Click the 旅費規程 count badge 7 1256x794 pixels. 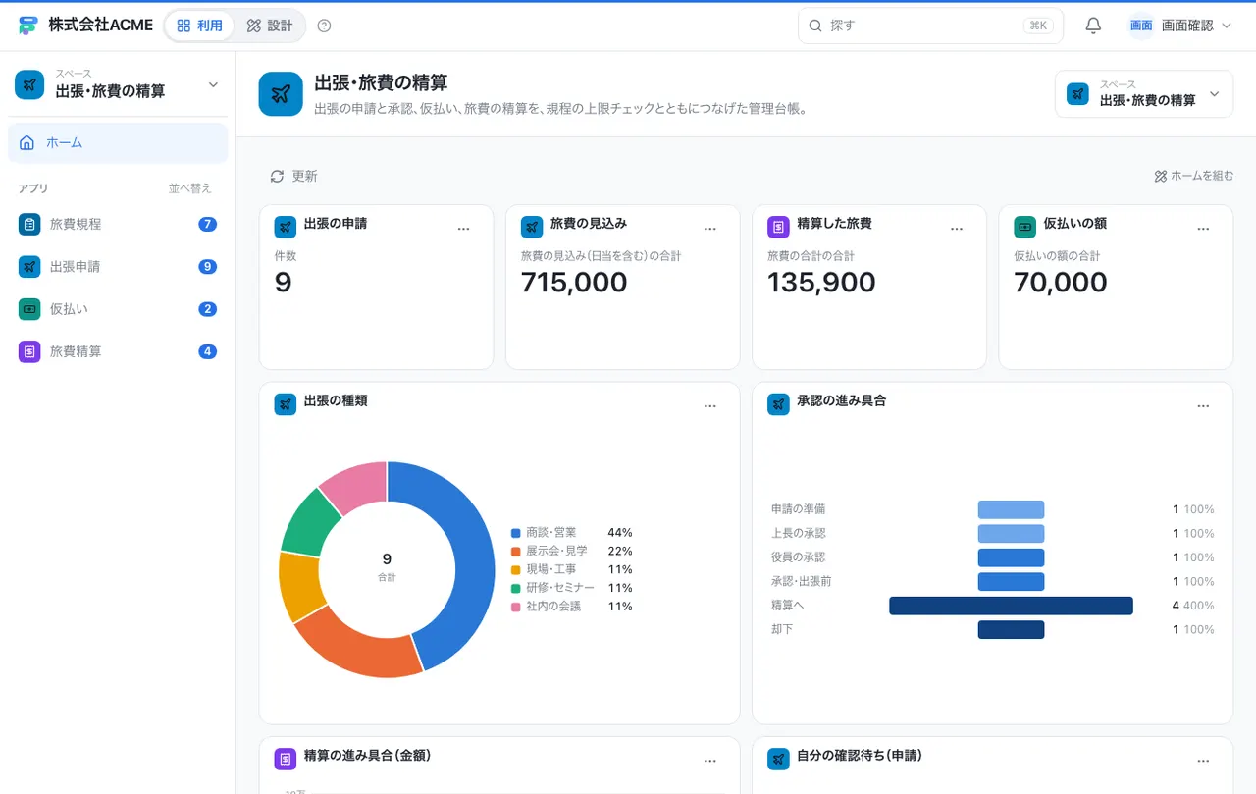[x=207, y=224]
